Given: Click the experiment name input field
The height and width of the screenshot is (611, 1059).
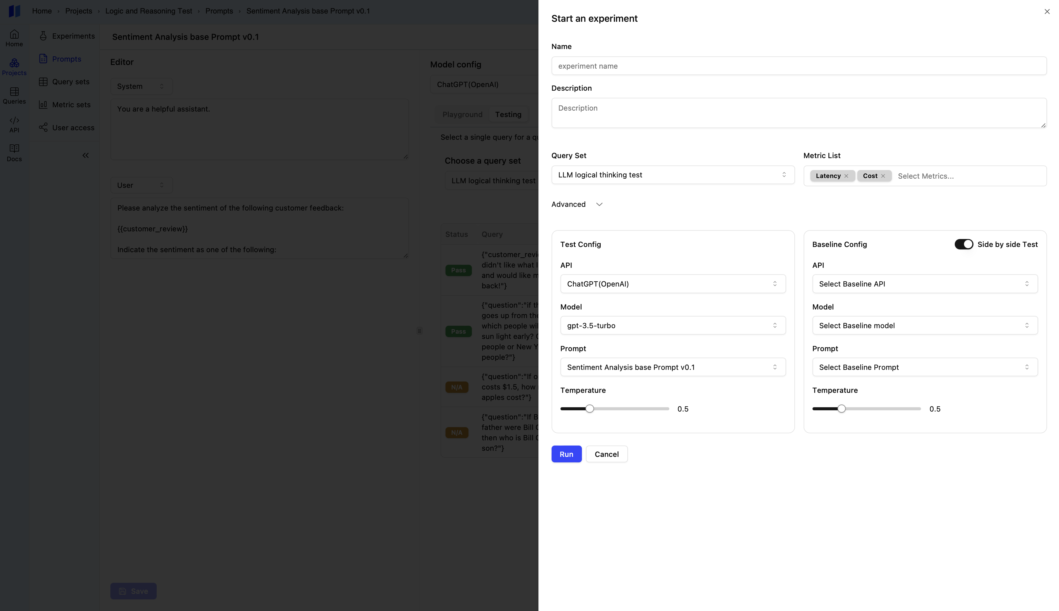Looking at the screenshot, I should coord(799,66).
